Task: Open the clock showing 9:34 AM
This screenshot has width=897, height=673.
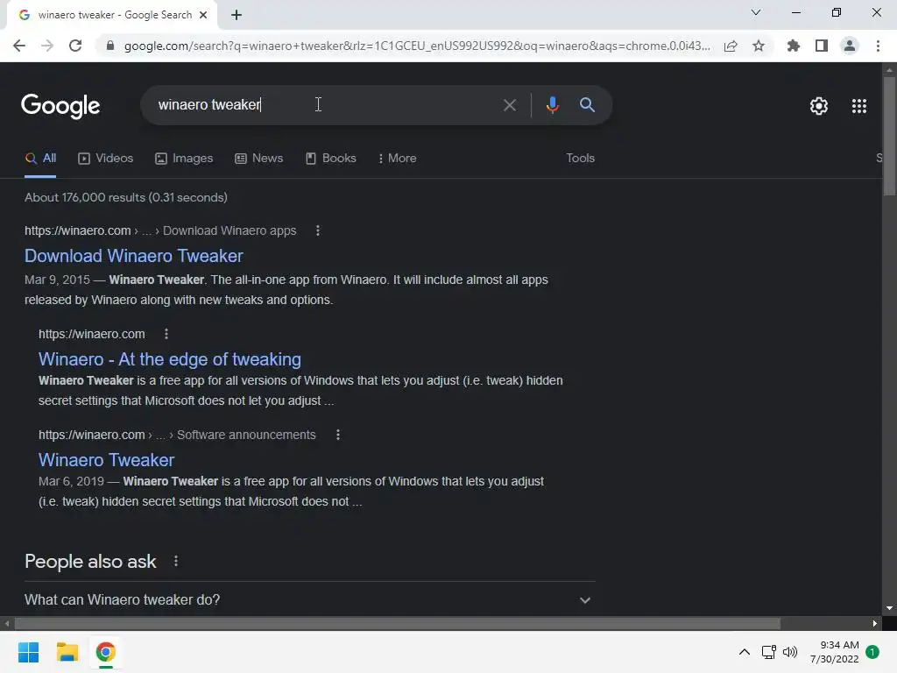Action: point(835,652)
